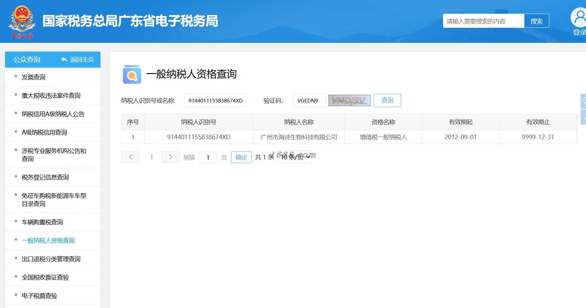
Task: Click date cell 2012-09-01
Action: pyautogui.click(x=460, y=137)
